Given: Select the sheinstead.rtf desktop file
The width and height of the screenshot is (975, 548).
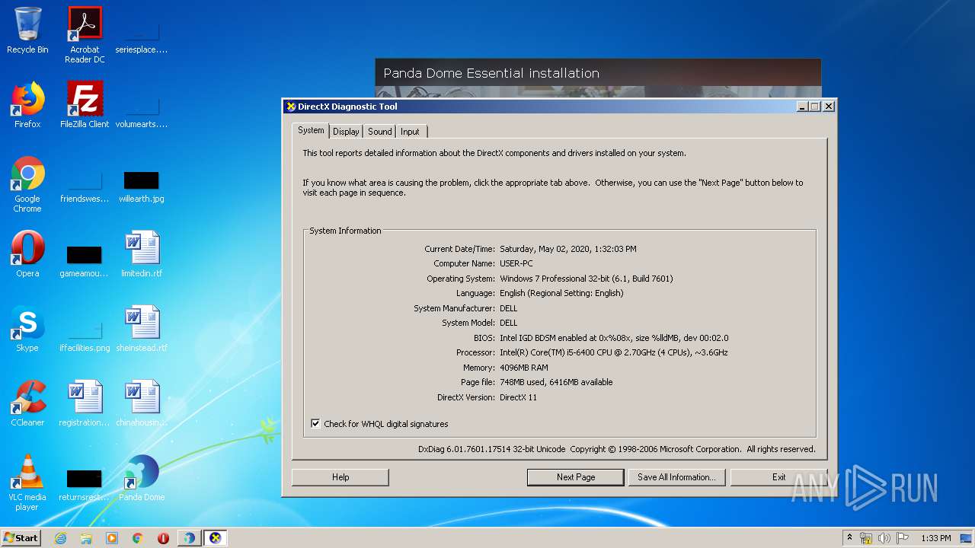Looking at the screenshot, I should (x=142, y=329).
